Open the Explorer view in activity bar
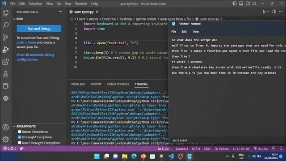The image size is (286, 161). click(x=5, y=13)
